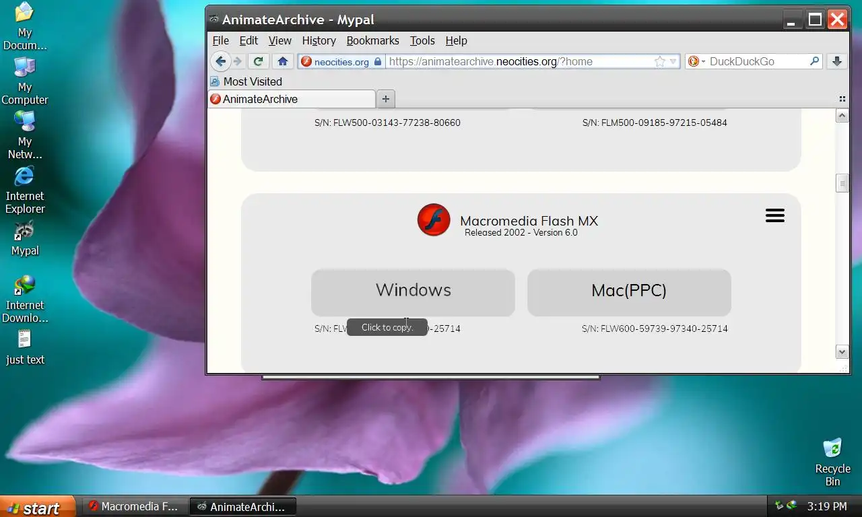Bookmark this page with the star icon
The height and width of the screenshot is (517, 862).
(660, 61)
